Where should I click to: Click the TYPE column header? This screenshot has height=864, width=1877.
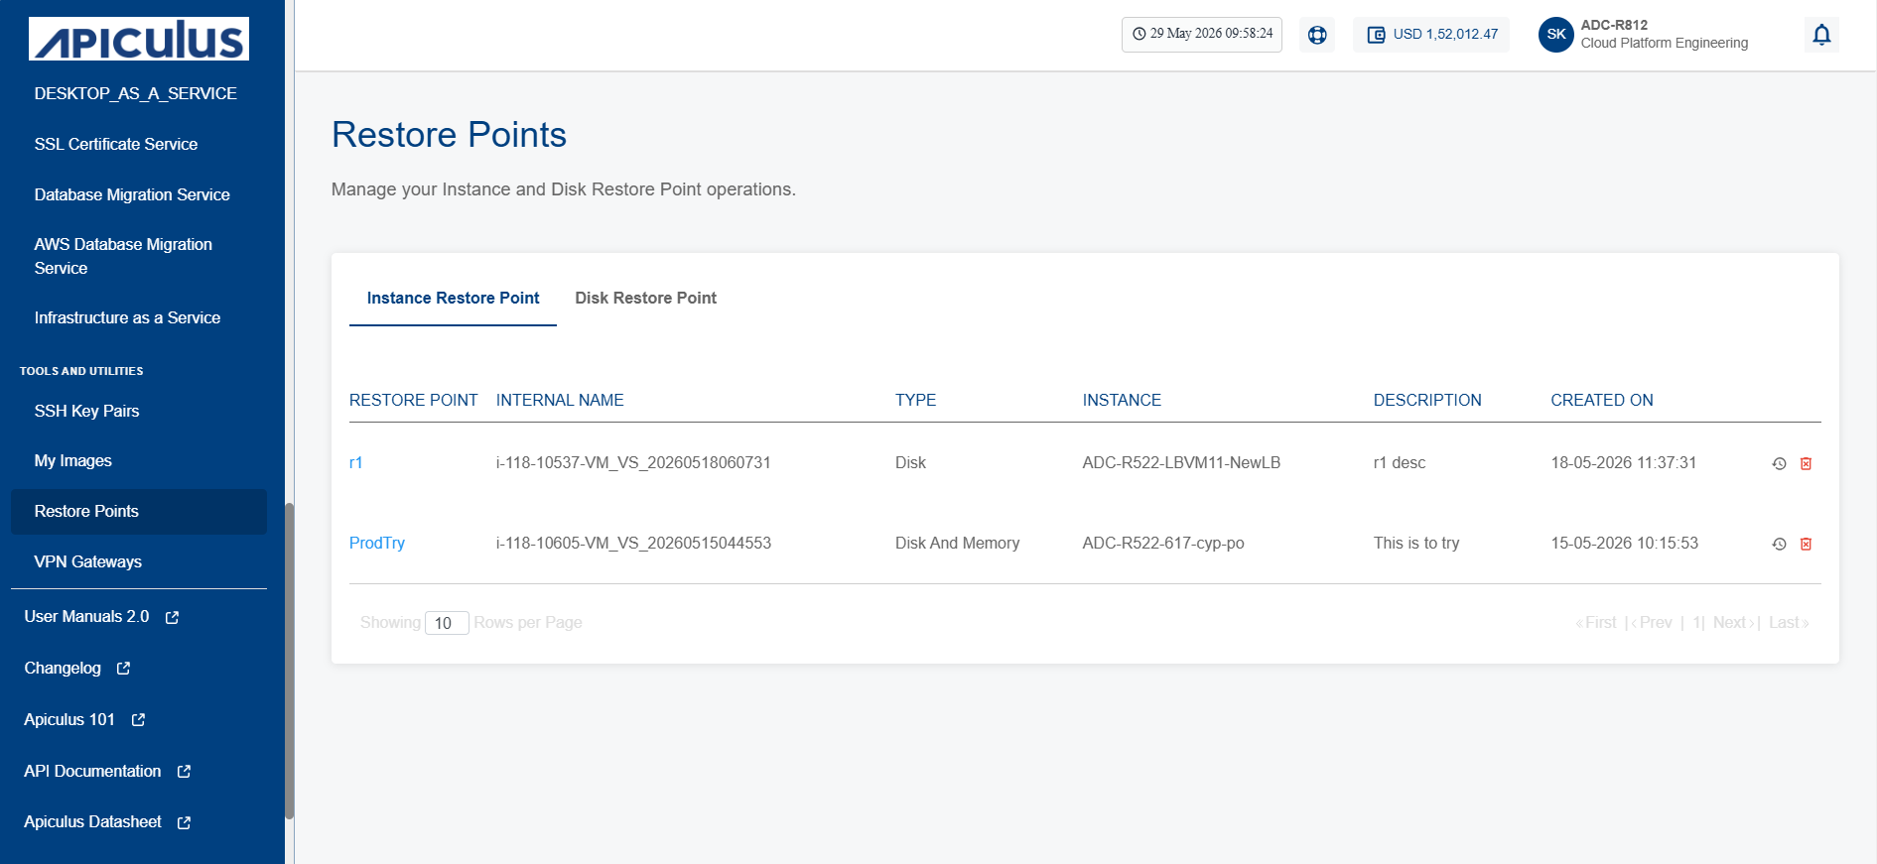(x=915, y=400)
